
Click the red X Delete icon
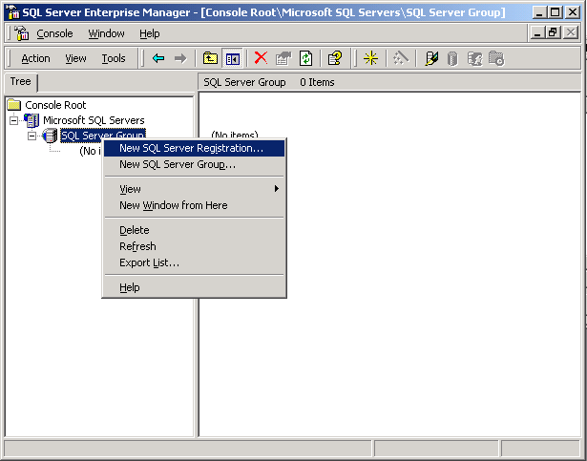(261, 58)
